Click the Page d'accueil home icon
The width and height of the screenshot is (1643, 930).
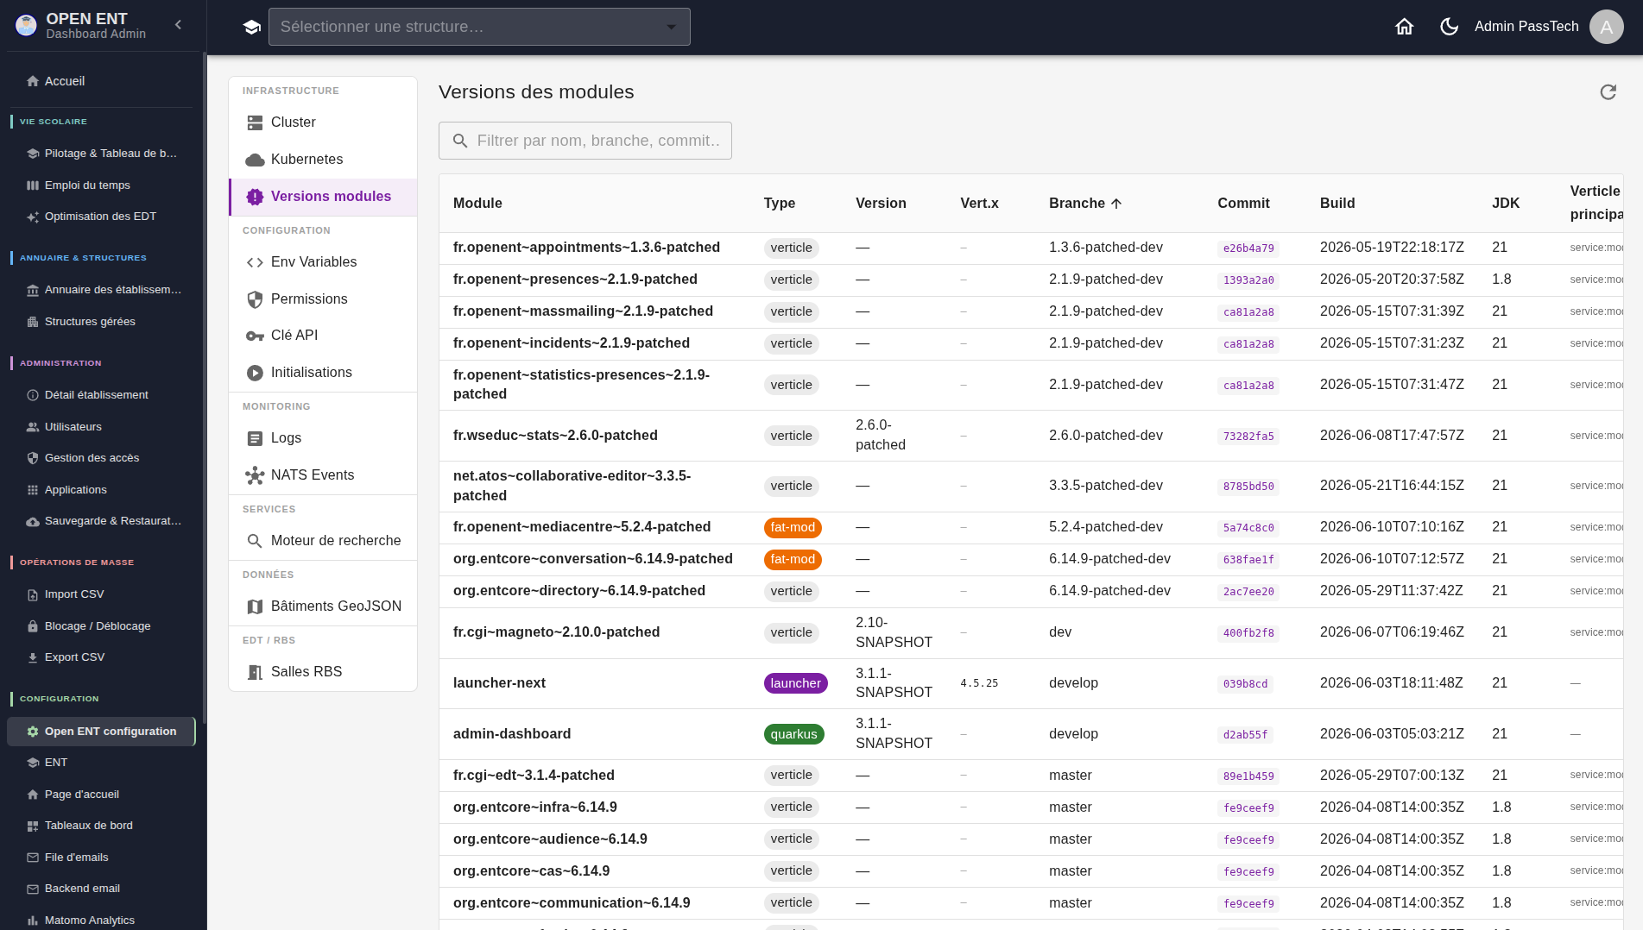point(33,795)
